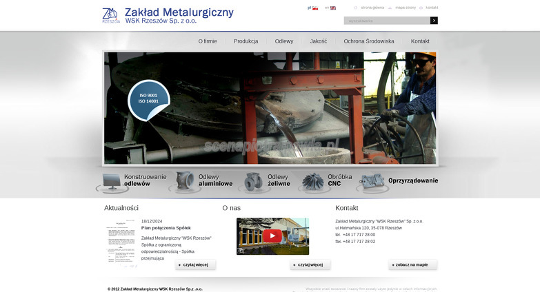Click the Kontakt section heading
The width and height of the screenshot is (540, 292).
pos(347,208)
